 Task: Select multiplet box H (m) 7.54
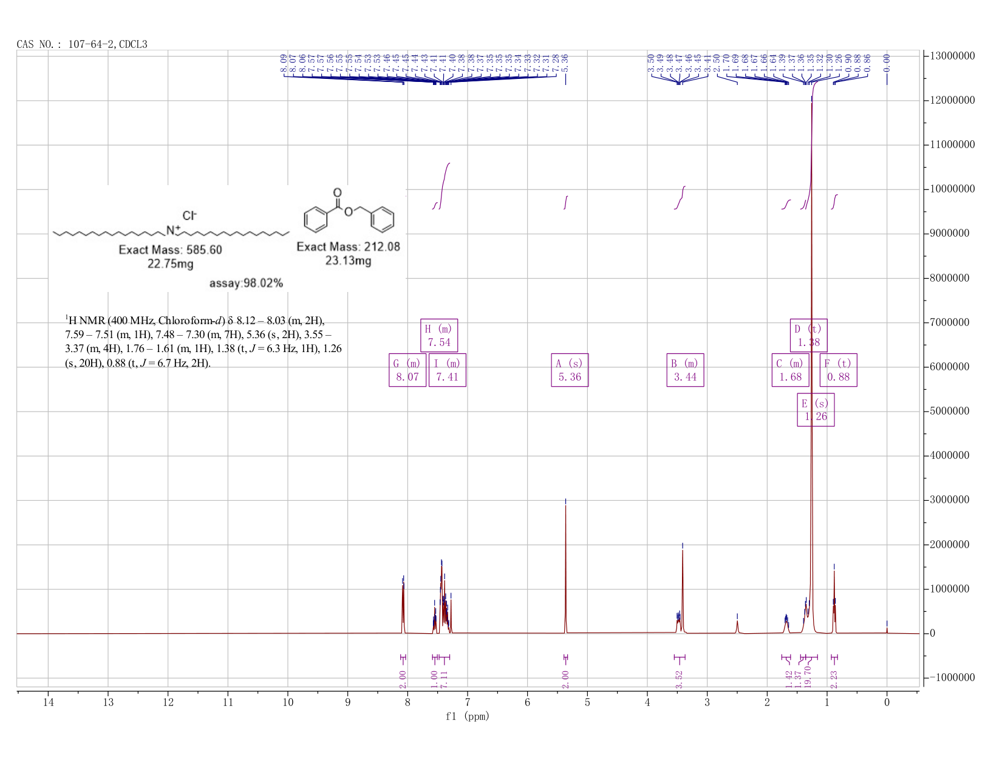(x=439, y=336)
